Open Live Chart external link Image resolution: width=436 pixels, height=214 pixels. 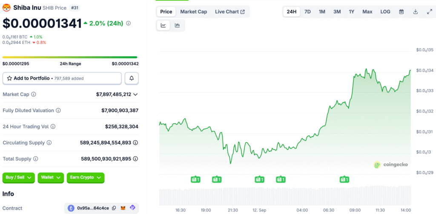tap(230, 12)
